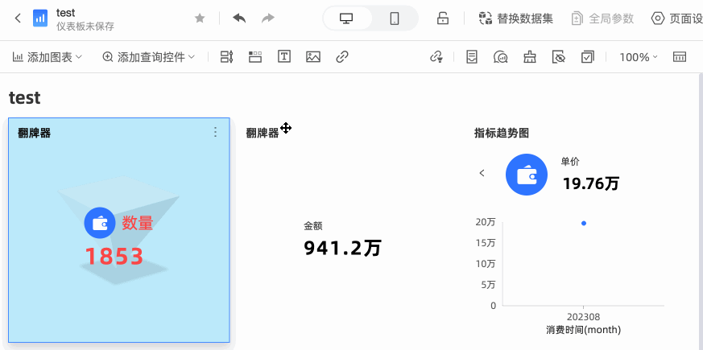Expand the 添加图表 dropdown
This screenshot has height=350, width=703.
click(48, 57)
